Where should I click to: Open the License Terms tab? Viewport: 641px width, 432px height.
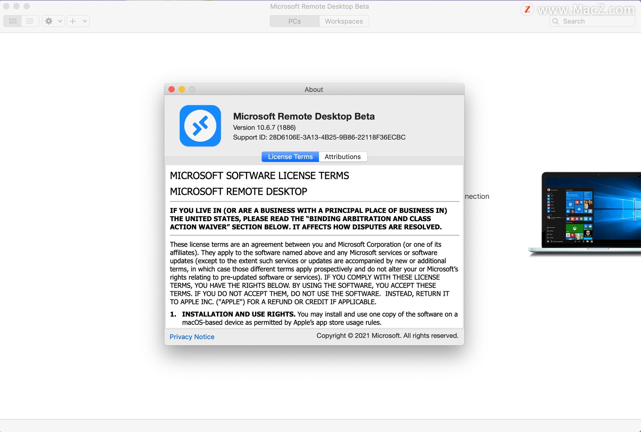[x=290, y=157]
